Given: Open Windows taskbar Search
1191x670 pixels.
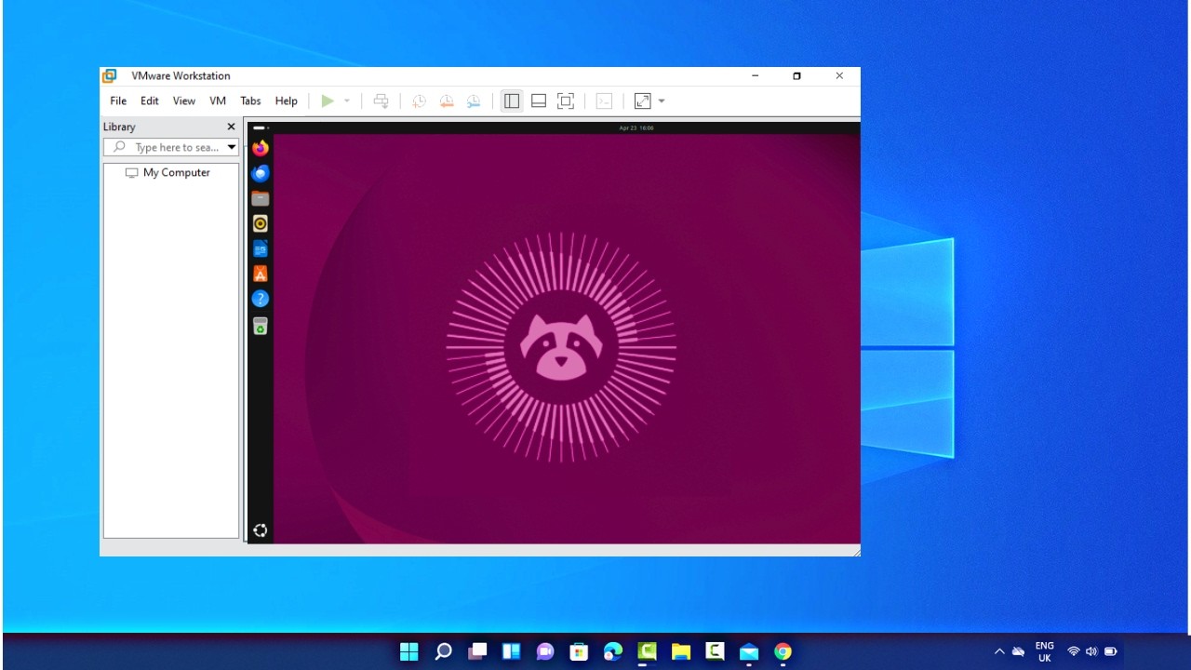Looking at the screenshot, I should click(444, 651).
